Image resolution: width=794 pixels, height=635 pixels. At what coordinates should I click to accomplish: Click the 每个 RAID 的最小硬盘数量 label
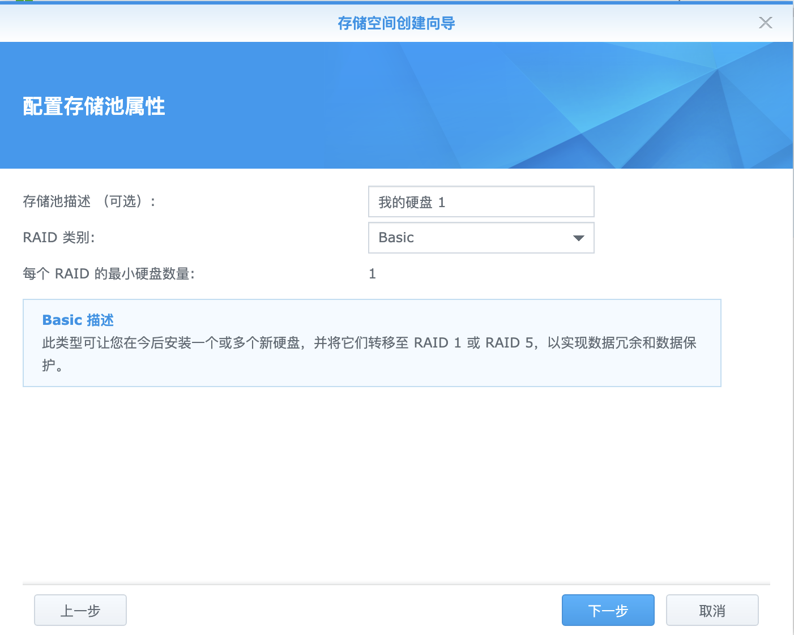tap(109, 274)
